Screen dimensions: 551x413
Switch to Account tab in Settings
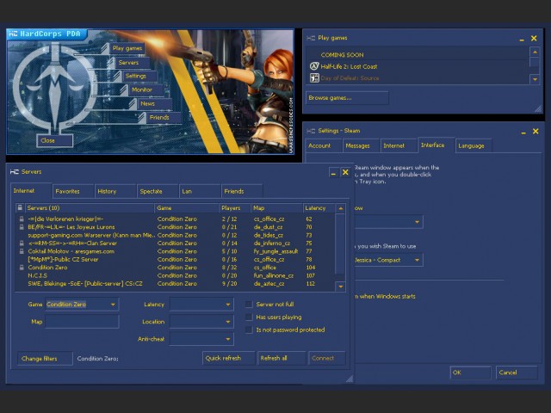coord(324,145)
